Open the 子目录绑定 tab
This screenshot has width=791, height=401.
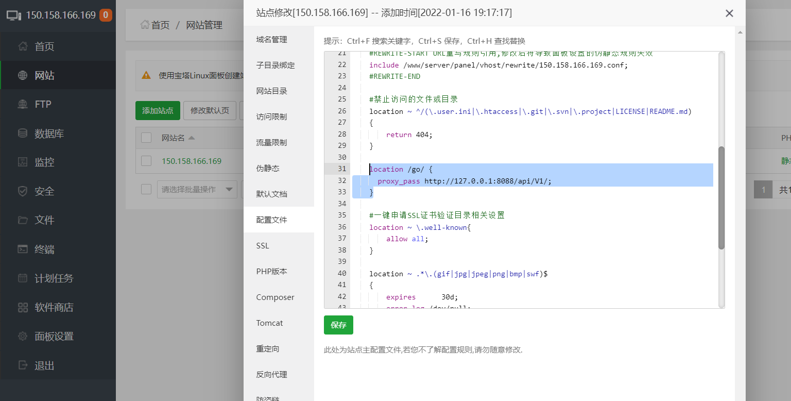(279, 65)
